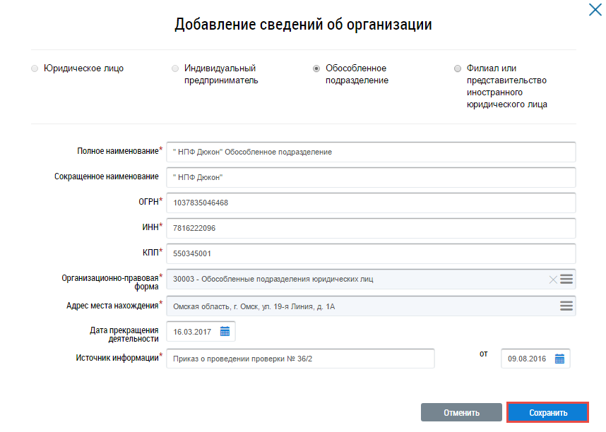
Task: Select the Юридическое лицо radio option
Action: point(35,69)
